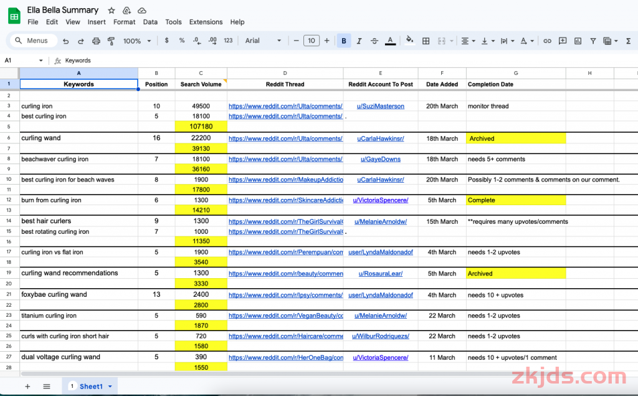The width and height of the screenshot is (638, 396).
Task: Open the Filter views table dropdown
Action: [611, 41]
